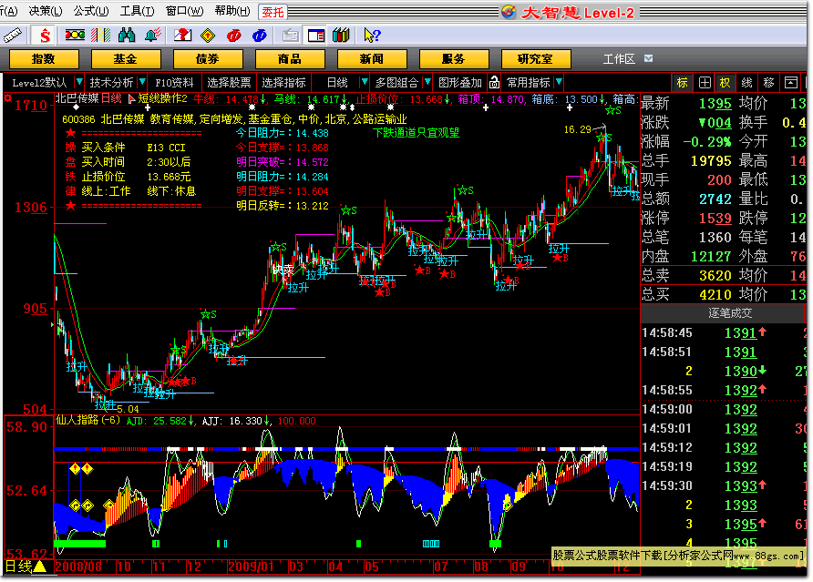The image size is (813, 582).
Task: Click the yellow triangle next to 日线 label
Action: tap(40, 567)
